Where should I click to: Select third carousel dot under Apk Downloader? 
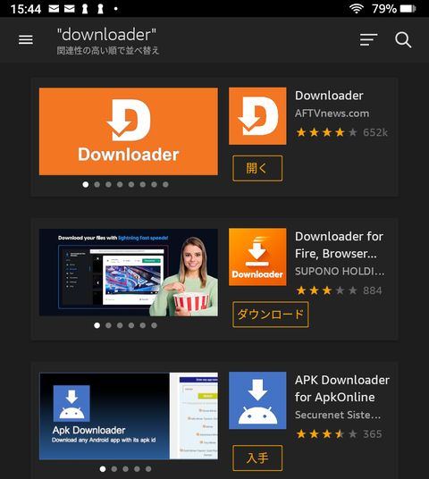coord(125,469)
